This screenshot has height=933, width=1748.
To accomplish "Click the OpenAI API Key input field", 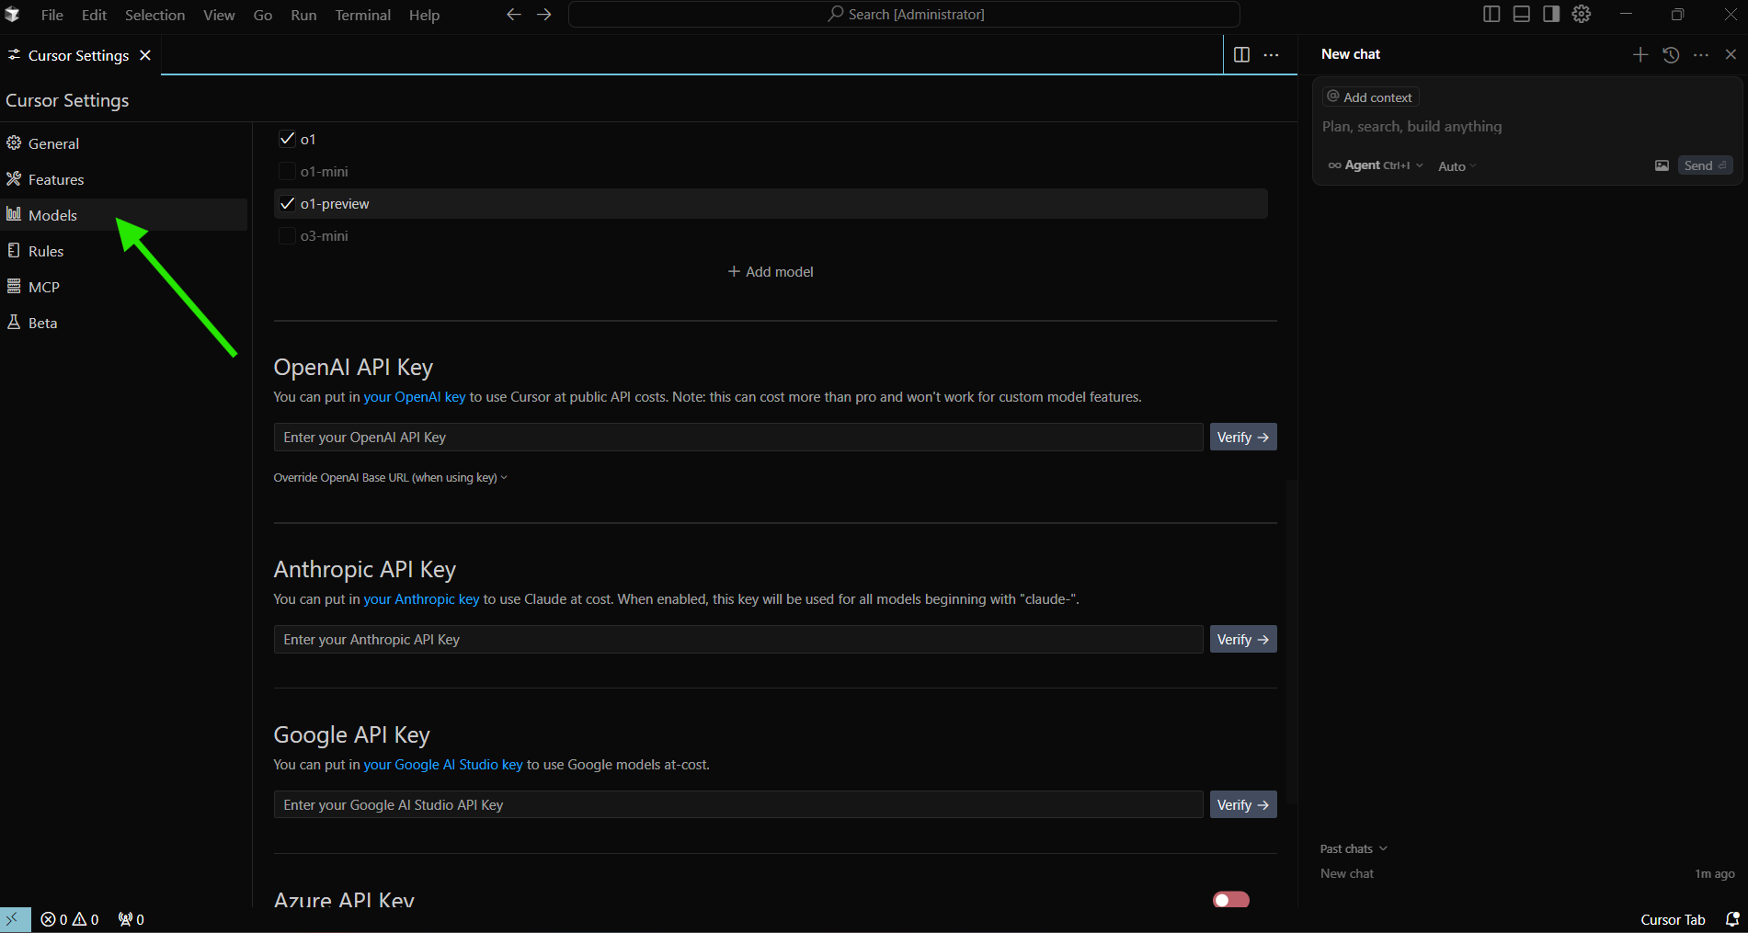I will [x=737, y=438].
